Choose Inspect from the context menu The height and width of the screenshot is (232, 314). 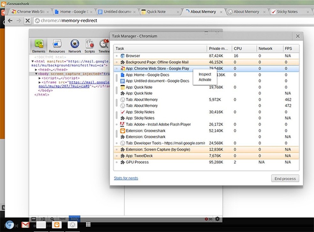(x=205, y=74)
